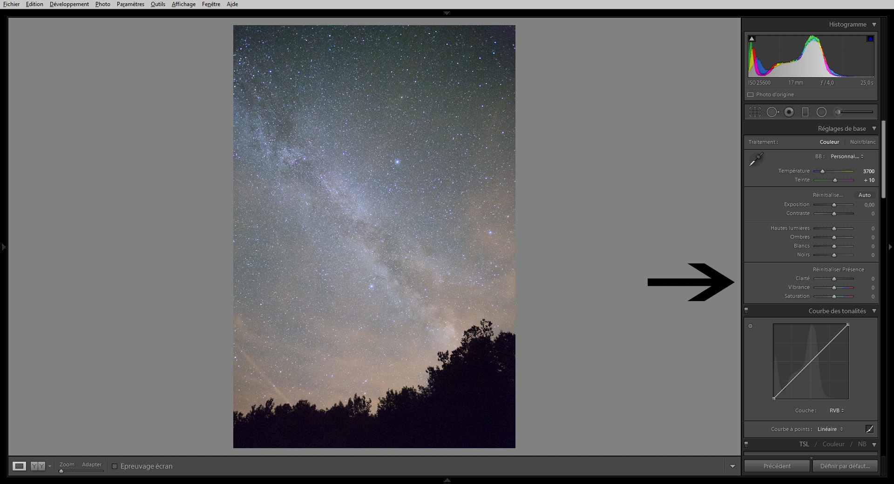Click the Température slider

click(833, 171)
